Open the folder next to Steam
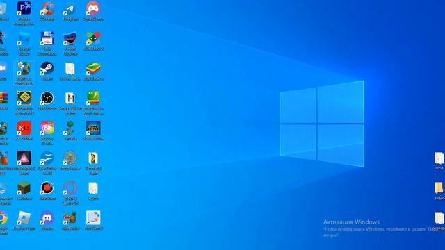 click(x=70, y=68)
